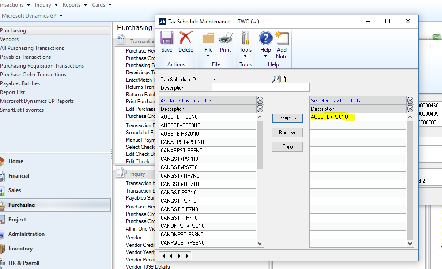Collapse the Available Tax Detail IDs header
442x269 pixels.
(x=260, y=100)
